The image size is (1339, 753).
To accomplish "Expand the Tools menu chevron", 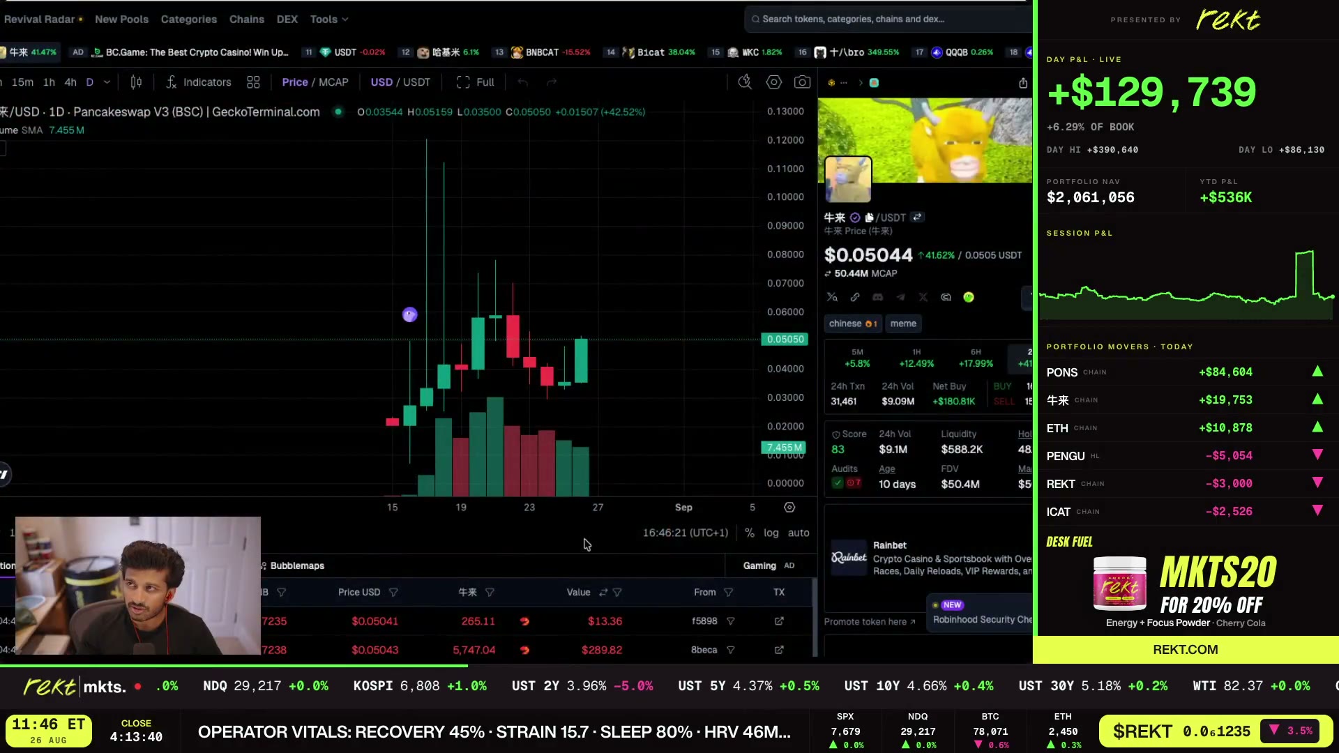I will coord(345,20).
